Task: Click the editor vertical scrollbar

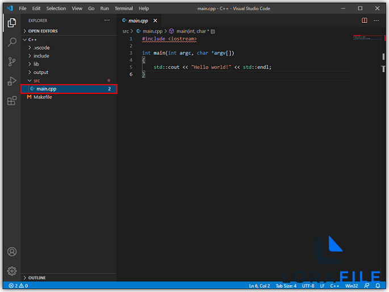Action: coord(383,159)
